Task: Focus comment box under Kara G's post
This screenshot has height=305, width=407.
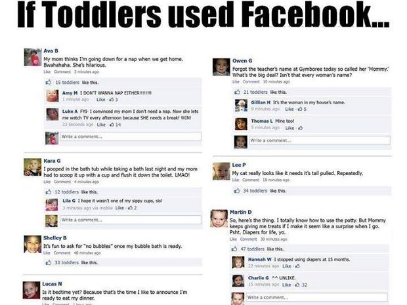Action: tap(131, 220)
